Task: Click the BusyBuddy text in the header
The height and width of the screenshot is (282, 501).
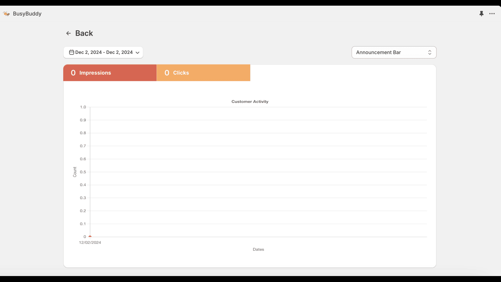Action: click(x=27, y=13)
